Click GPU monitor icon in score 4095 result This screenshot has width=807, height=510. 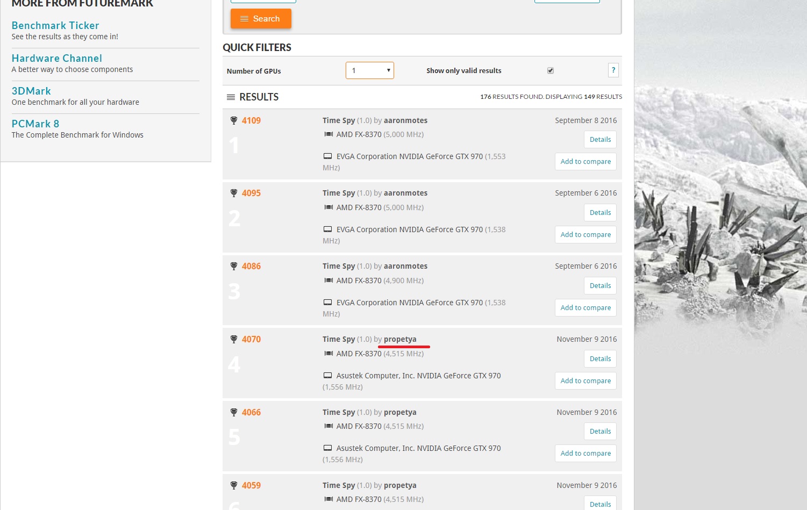point(327,229)
